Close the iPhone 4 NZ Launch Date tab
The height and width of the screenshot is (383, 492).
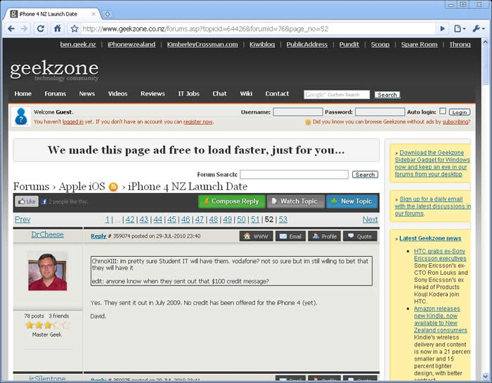coord(93,14)
